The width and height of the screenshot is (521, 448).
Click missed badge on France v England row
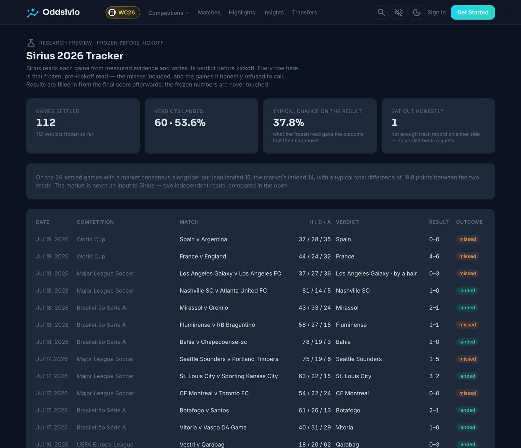click(467, 256)
